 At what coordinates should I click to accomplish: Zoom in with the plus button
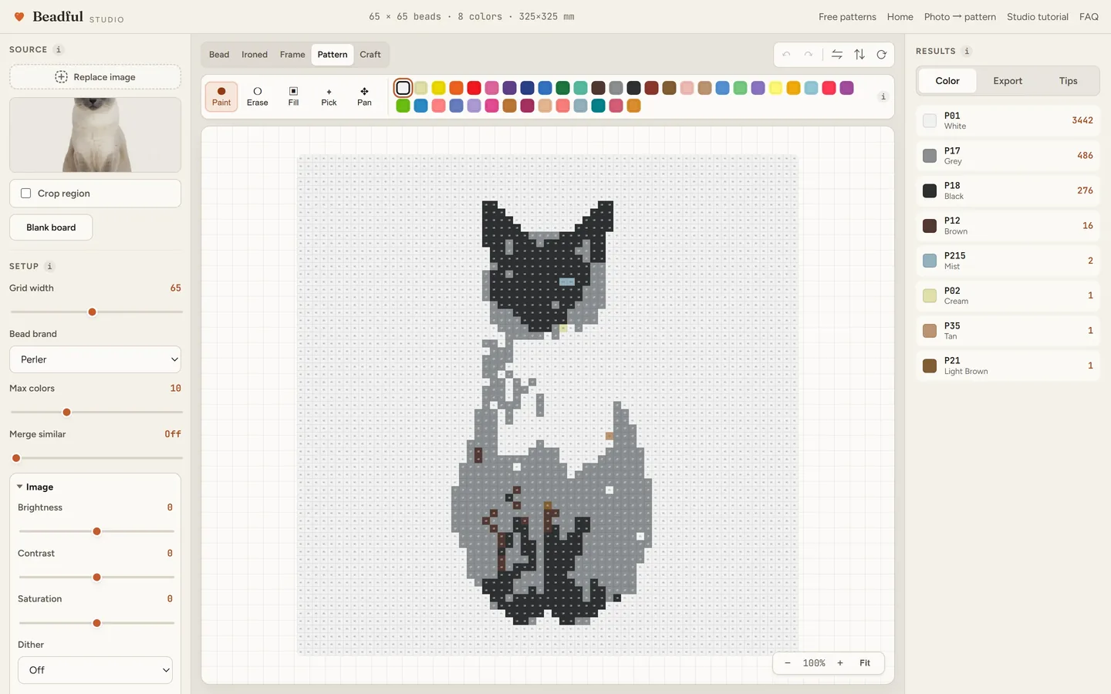840,663
